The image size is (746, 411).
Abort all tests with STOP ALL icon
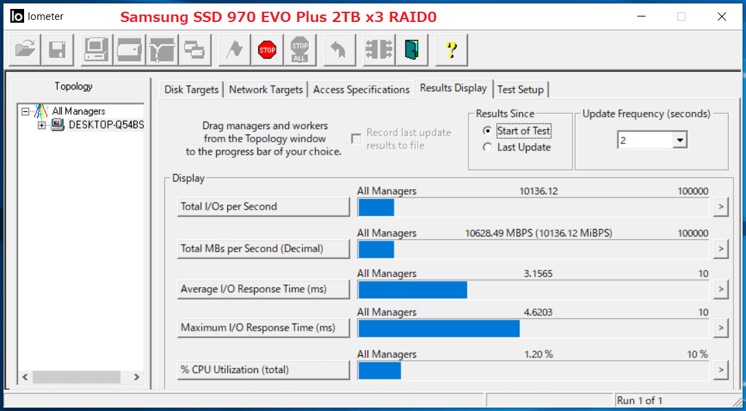coord(300,49)
